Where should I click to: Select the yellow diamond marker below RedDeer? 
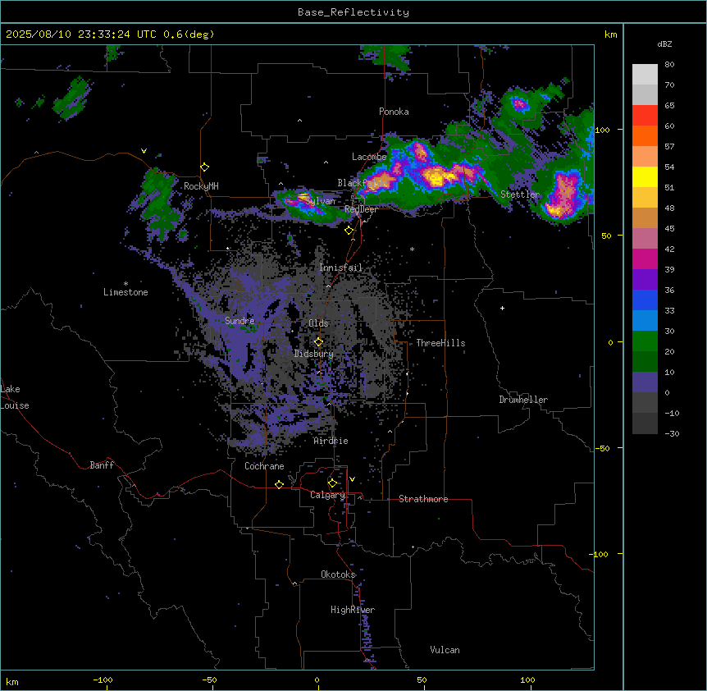[x=349, y=231]
